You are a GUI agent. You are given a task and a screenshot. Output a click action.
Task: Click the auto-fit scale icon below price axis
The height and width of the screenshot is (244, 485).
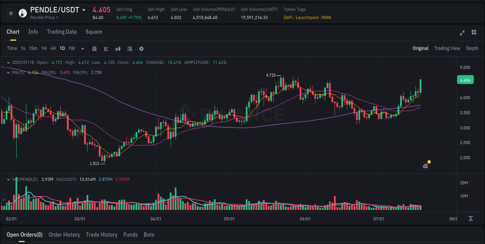(x=471, y=218)
